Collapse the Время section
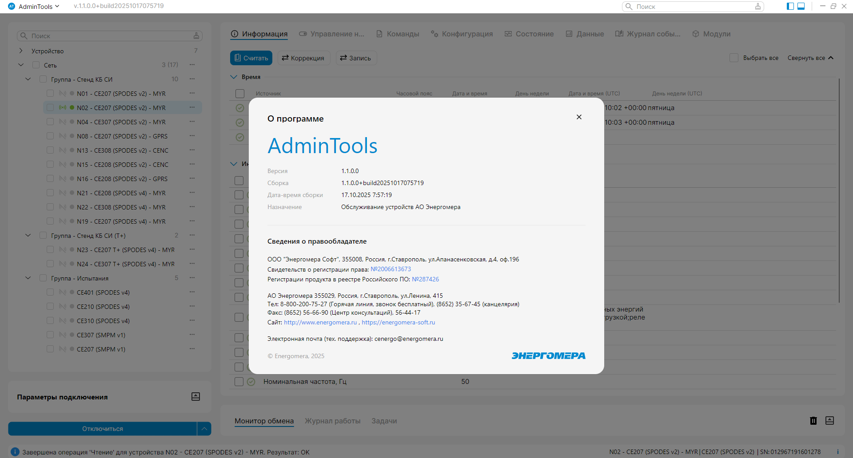Viewport: 853px width, 458px height. pos(234,77)
